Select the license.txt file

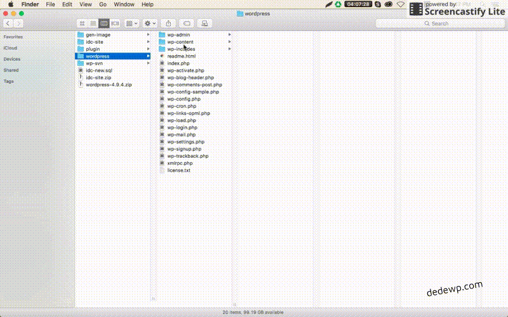click(x=178, y=171)
